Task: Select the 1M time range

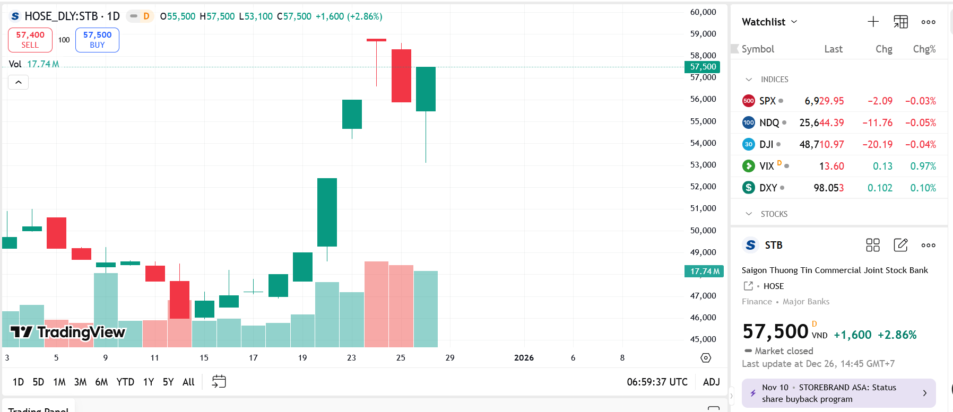Action: tap(59, 382)
